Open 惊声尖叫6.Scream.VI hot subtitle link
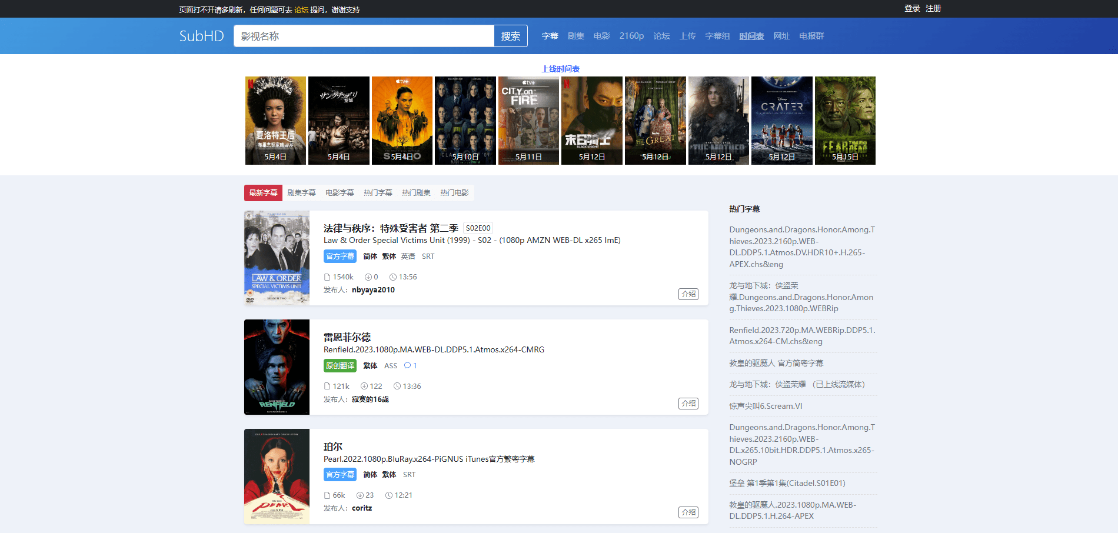 [x=766, y=406]
